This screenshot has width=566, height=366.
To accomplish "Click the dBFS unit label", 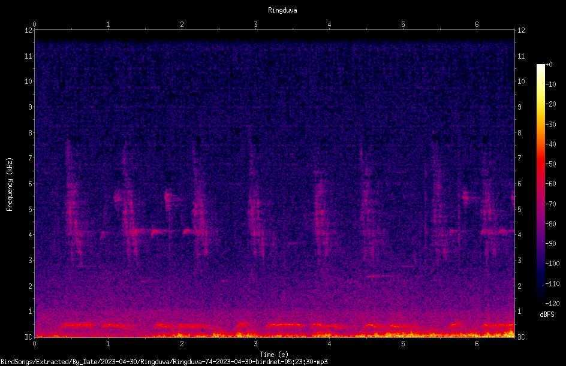I will click(x=547, y=314).
